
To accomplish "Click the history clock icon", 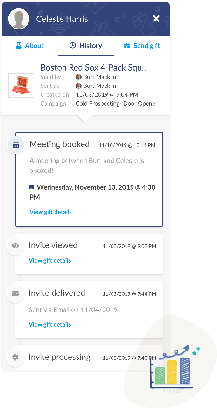I will pos(73,45).
